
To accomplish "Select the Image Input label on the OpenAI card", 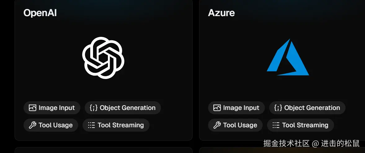I will pos(56,108).
